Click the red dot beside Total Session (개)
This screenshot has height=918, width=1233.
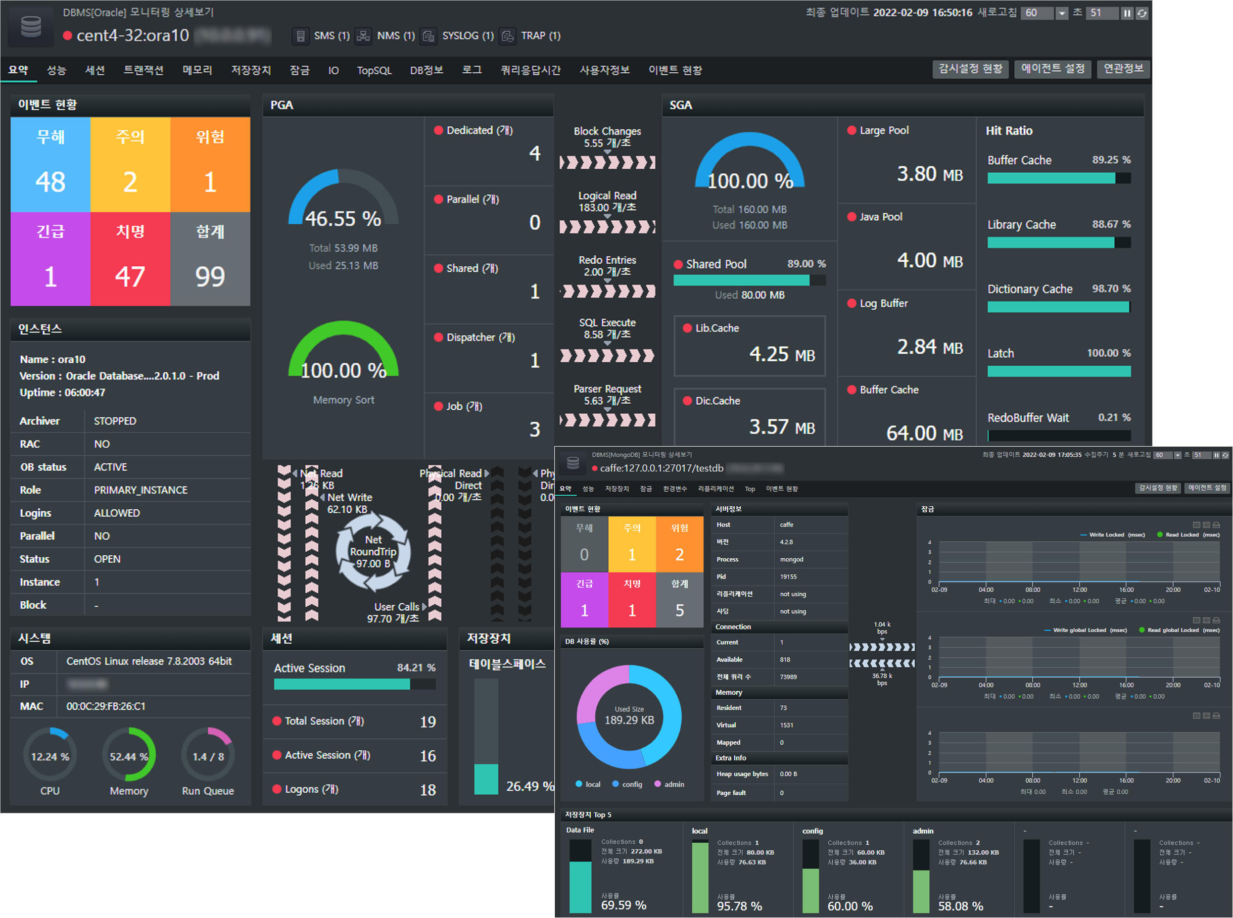277,721
